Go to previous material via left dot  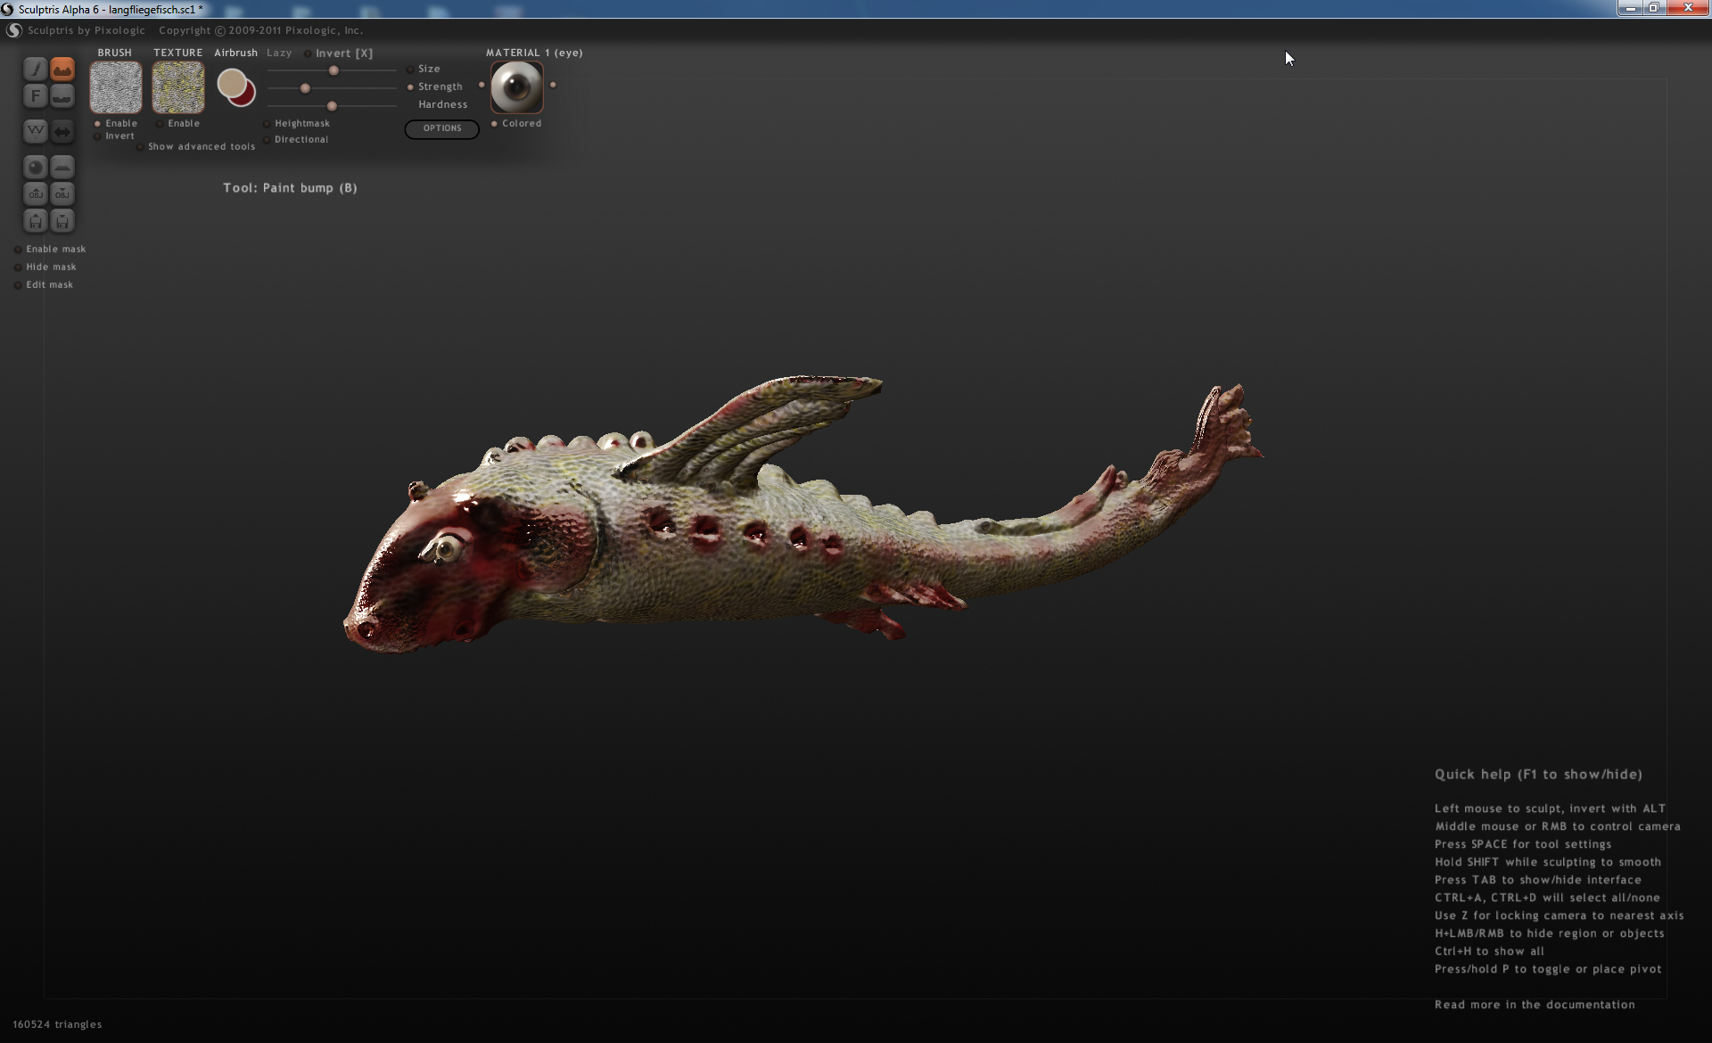coord(481,86)
